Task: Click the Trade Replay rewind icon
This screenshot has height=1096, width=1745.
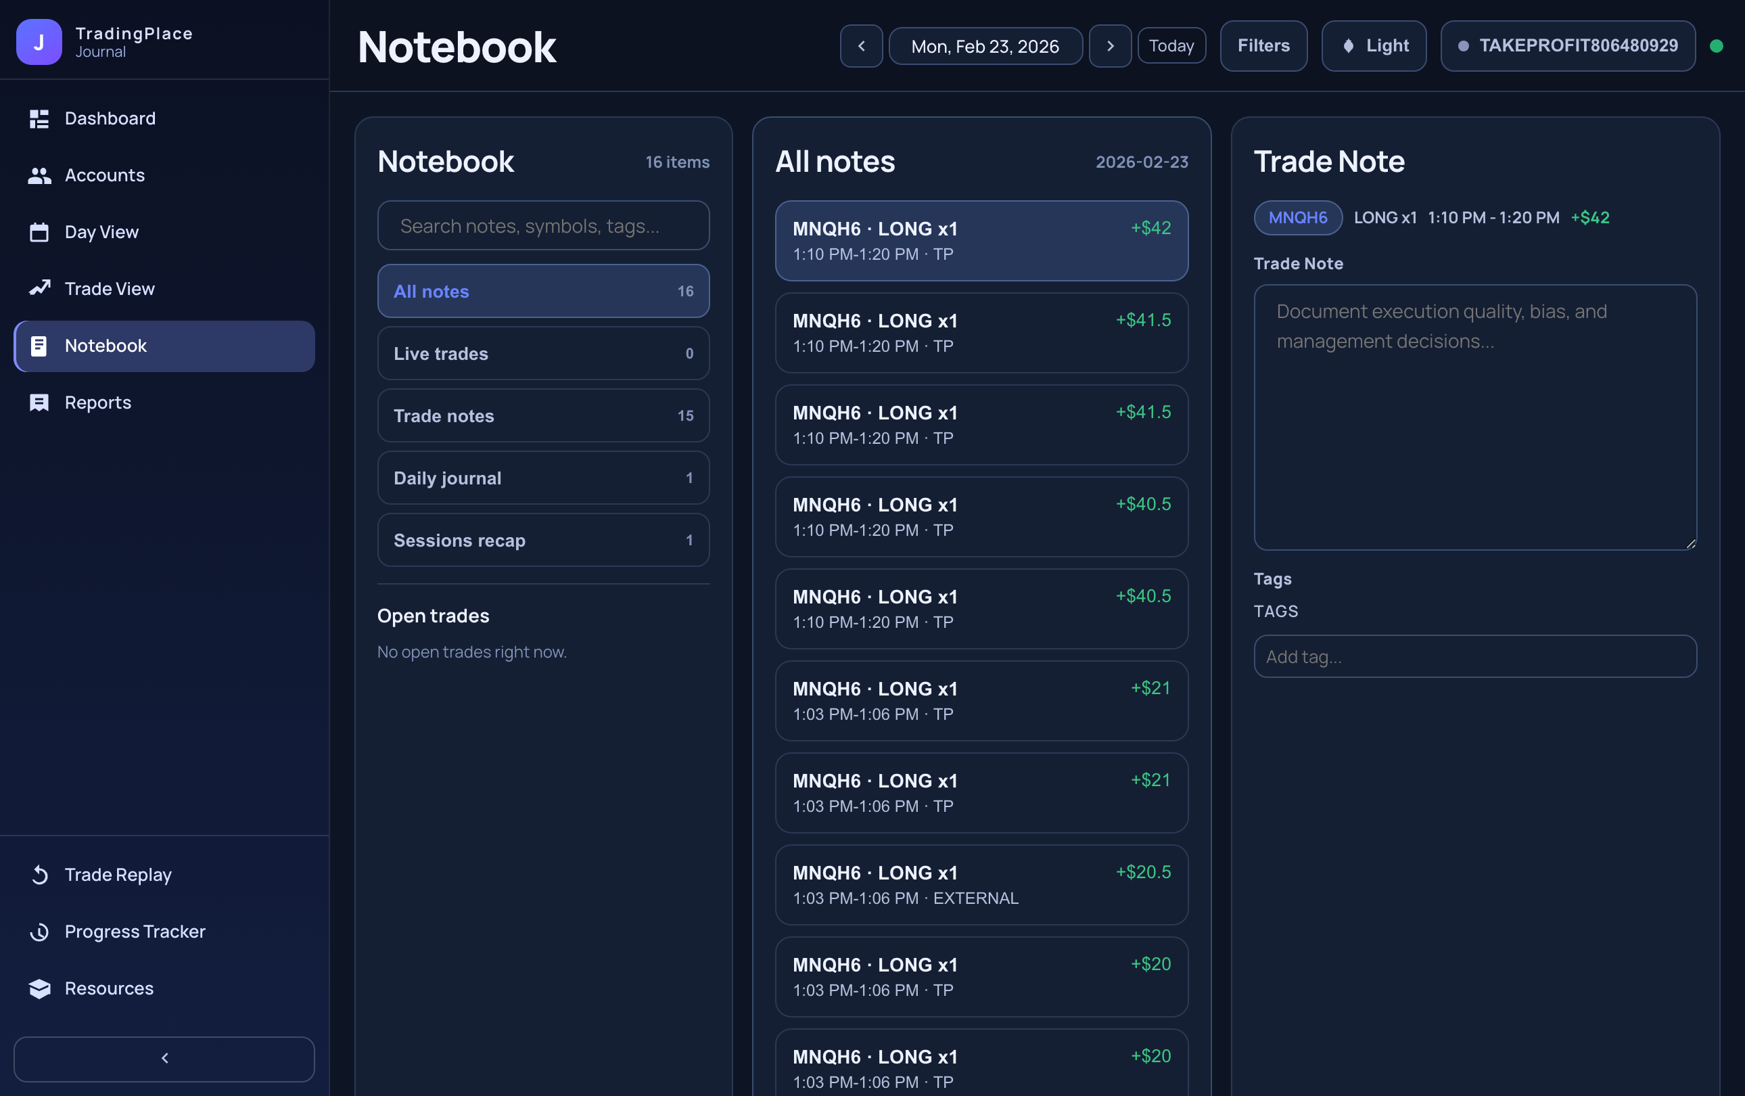Action: [39, 874]
